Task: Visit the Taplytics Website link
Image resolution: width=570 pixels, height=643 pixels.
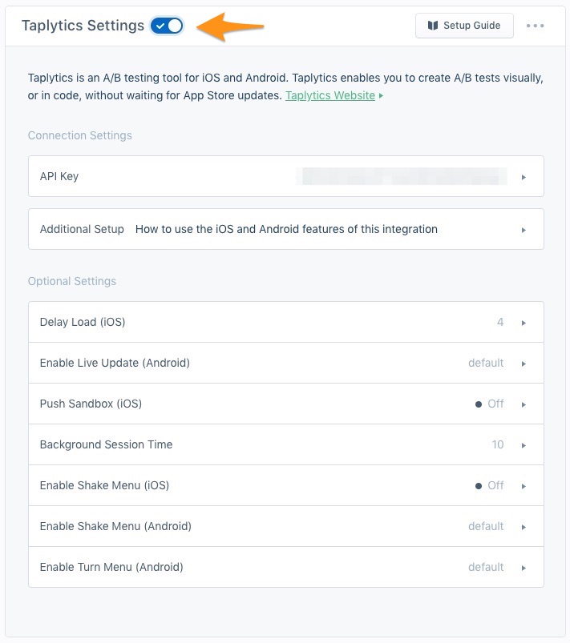Action: click(x=330, y=95)
